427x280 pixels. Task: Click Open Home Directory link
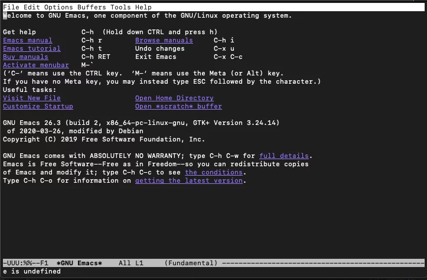[x=174, y=98]
